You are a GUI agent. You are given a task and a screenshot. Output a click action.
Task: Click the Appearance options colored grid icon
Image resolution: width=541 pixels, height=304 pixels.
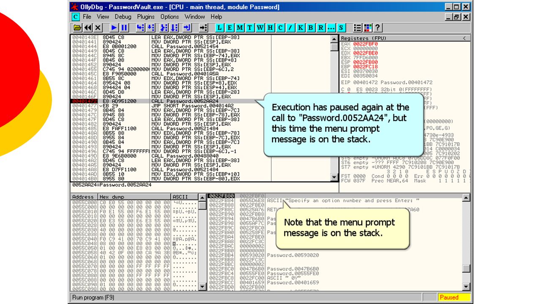click(x=367, y=28)
